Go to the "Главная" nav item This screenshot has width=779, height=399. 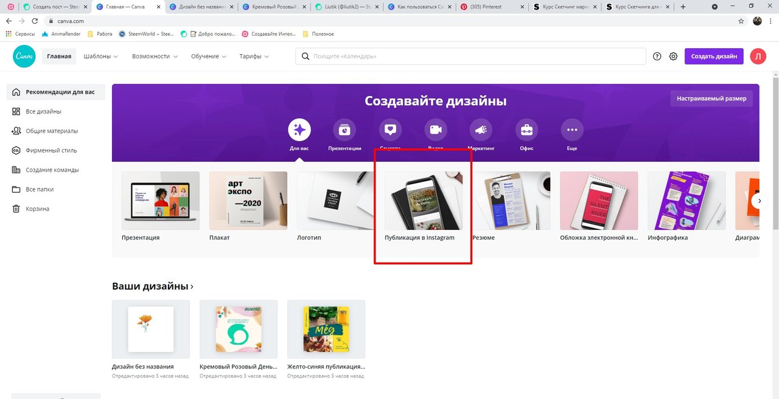[59, 56]
